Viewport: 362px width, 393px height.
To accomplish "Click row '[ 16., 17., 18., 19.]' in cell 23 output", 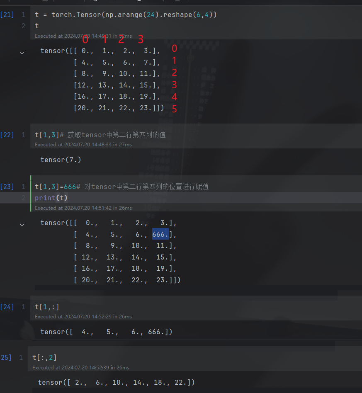I will pos(125,269).
